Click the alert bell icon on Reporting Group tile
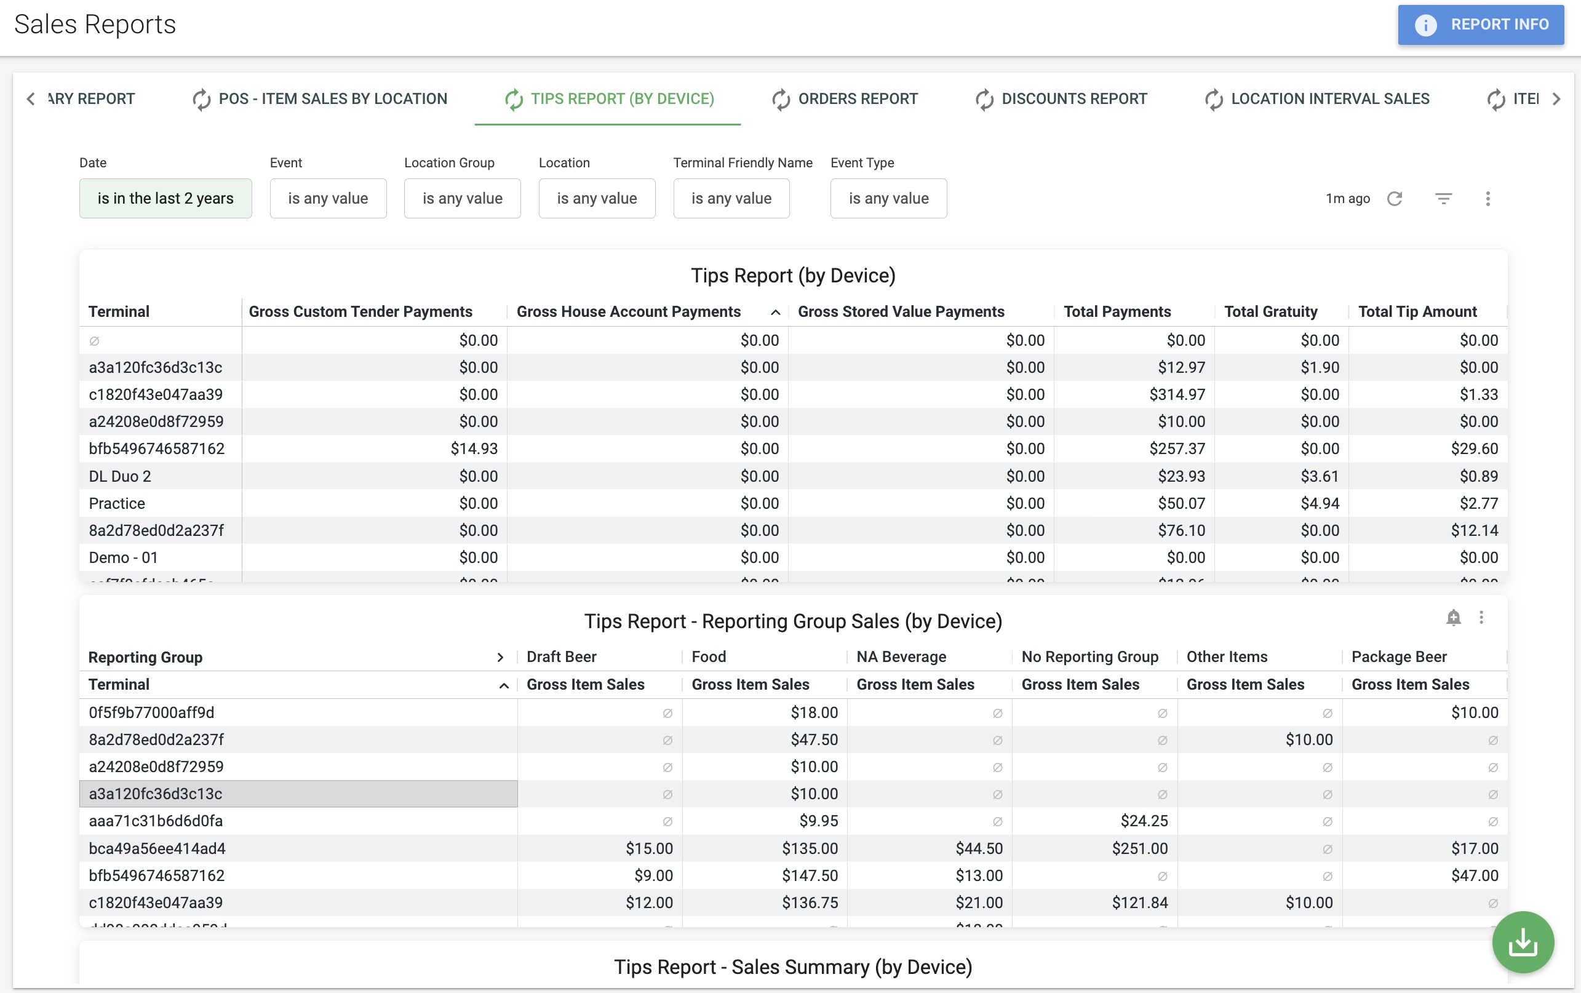The image size is (1581, 993). click(x=1454, y=617)
